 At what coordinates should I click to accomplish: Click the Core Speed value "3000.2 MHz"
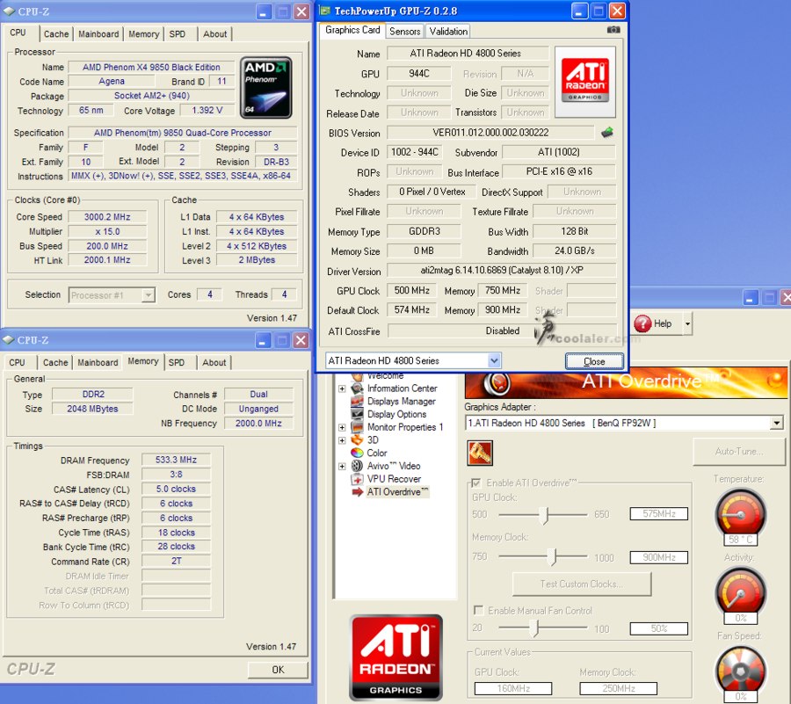[x=107, y=217]
